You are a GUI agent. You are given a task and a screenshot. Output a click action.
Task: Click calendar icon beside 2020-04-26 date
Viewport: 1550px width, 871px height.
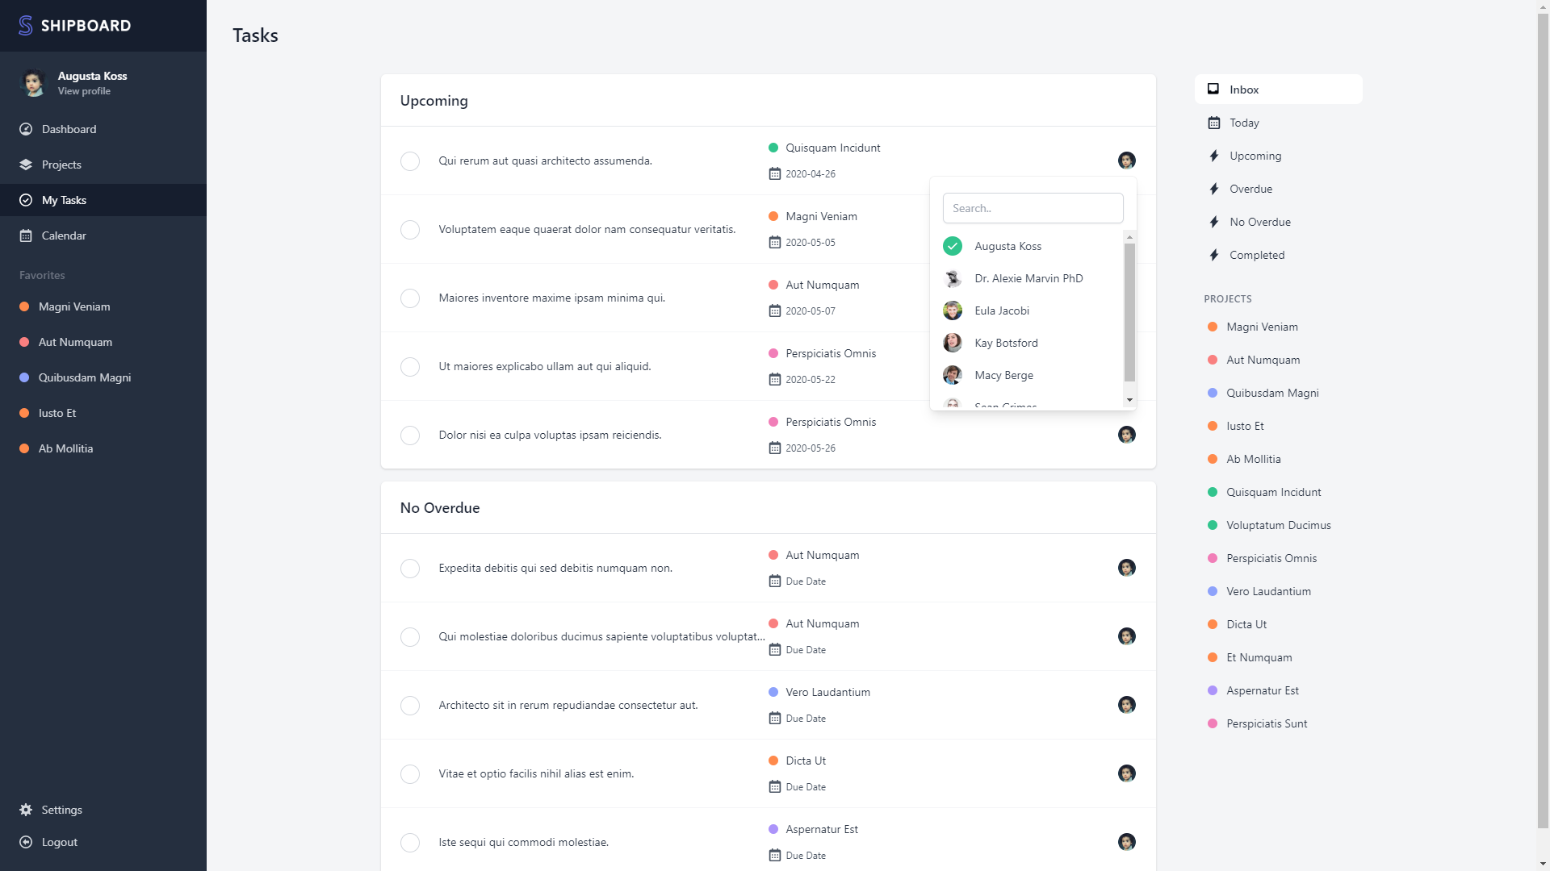(x=775, y=174)
